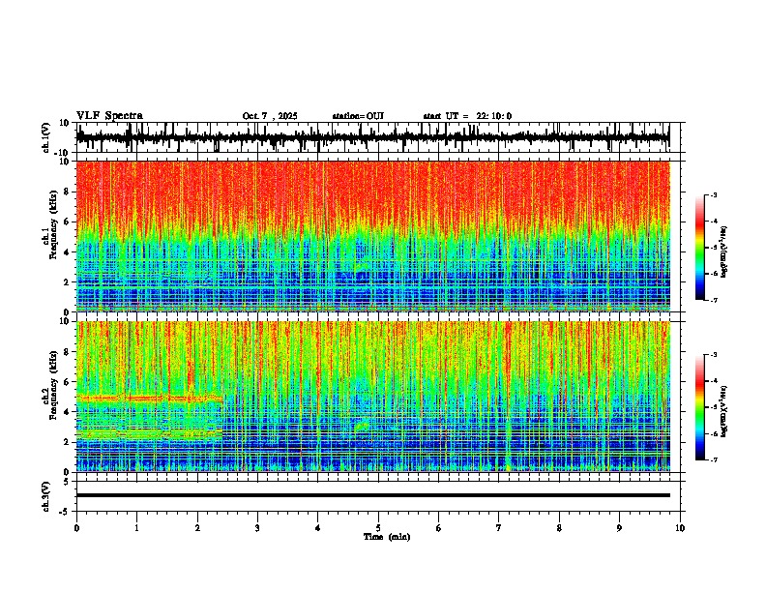This screenshot has width=766, height=592.
Task: Click the "ch.3(V)" axis label
Action: point(46,496)
